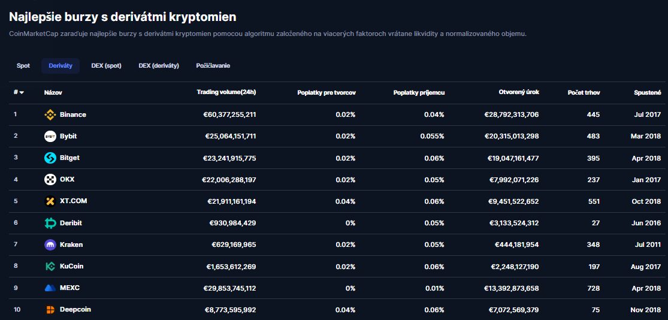
Task: Click the Bitget logo icon
Action: pos(50,158)
